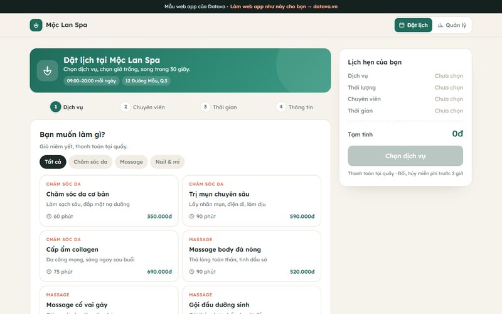Image resolution: width=502 pixels, height=314 pixels.
Task: Click the Lịch hẹn của bạn heading
Action: 375,62
